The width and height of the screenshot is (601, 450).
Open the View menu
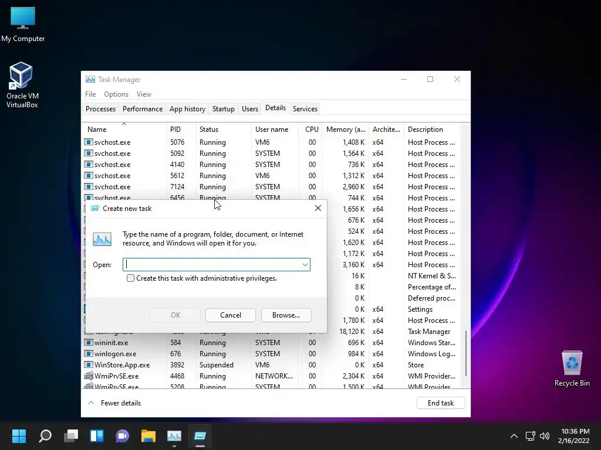[144, 94]
